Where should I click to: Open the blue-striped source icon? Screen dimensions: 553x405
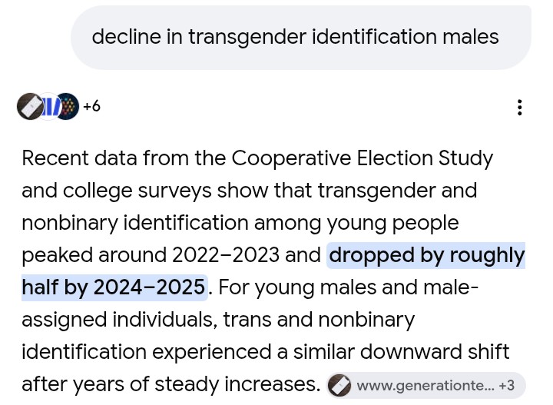(49, 106)
